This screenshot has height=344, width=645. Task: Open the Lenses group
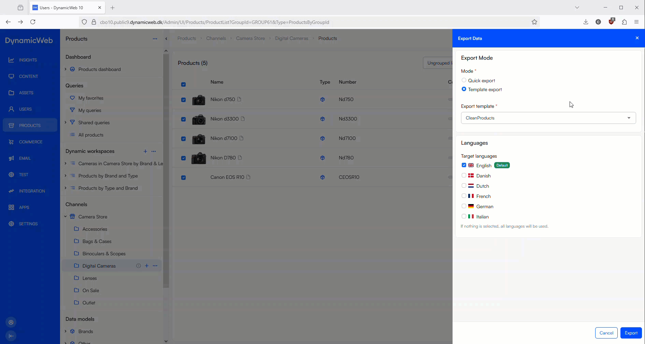tap(89, 278)
